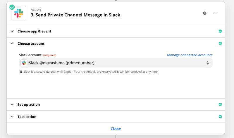Click the green check next to Test action
Screen dimensions: 234x138
click(220, 117)
